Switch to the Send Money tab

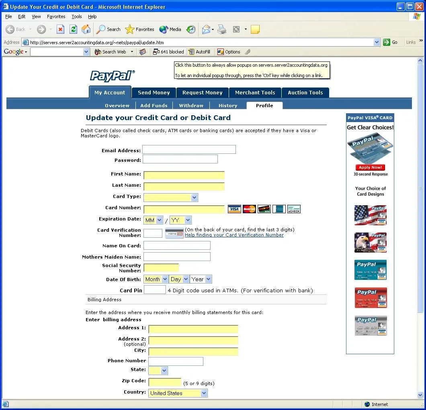(154, 93)
